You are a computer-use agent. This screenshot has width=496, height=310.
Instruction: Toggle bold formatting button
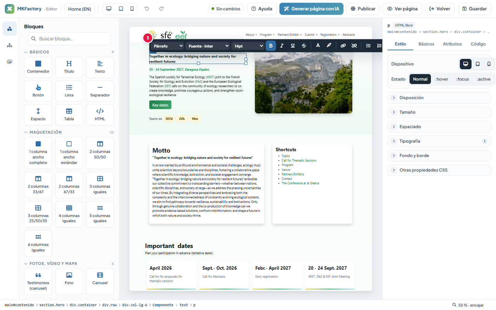tap(271, 46)
